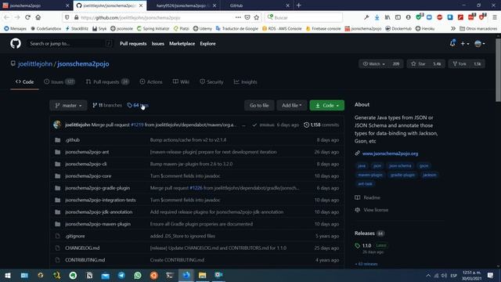Open the jsonschema2pojo-cli folder
Screen dimensions: 501x282
click(x=86, y=164)
